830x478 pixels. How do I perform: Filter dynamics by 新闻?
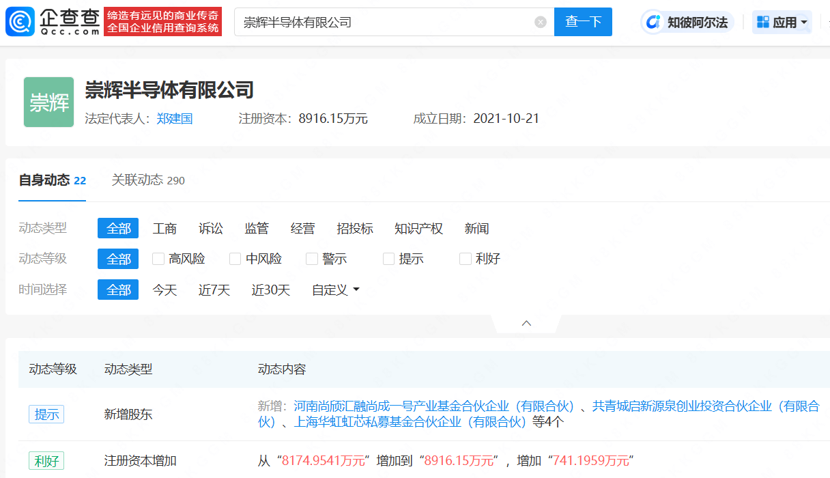[x=476, y=229]
